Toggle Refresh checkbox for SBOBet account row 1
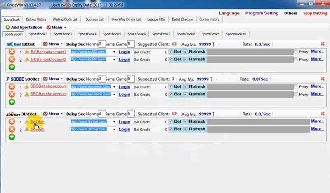Image resolution: width=330 pixels, height=193 pixels. (x=185, y=86)
